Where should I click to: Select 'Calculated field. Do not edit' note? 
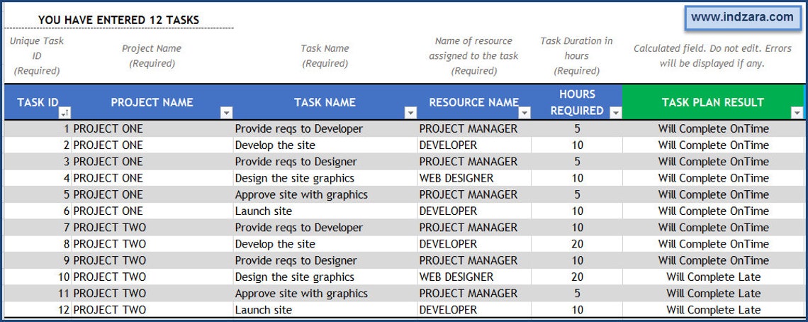click(712, 56)
